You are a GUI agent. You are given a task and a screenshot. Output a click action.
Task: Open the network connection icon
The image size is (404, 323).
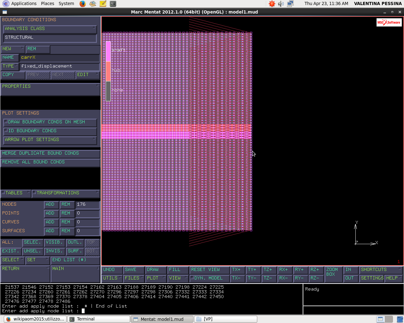[x=290, y=4]
